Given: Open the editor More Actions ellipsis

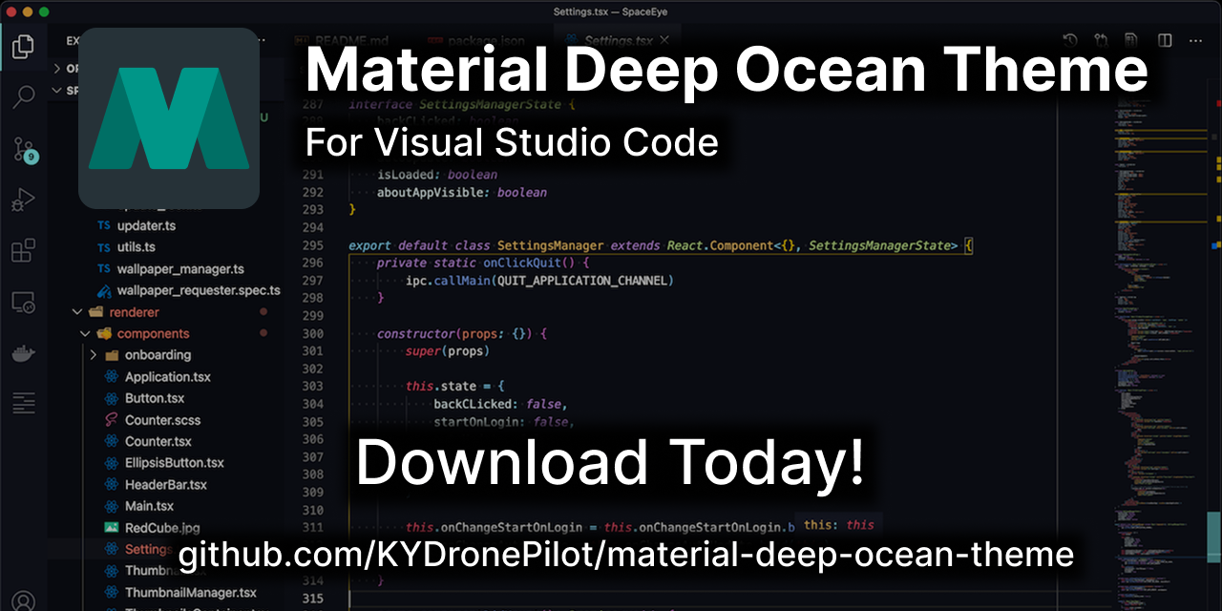Looking at the screenshot, I should coord(1196,40).
